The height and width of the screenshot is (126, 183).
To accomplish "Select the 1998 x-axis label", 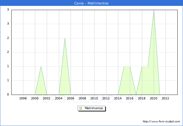I will (x=23, y=98).
